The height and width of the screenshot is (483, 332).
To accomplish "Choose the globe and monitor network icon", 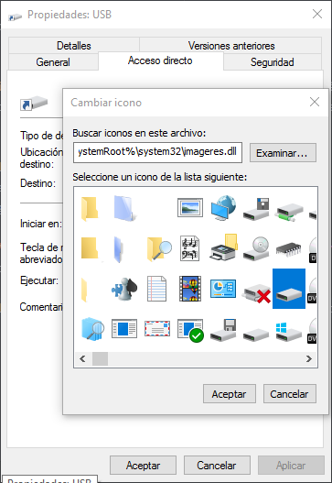I will pos(223,208).
